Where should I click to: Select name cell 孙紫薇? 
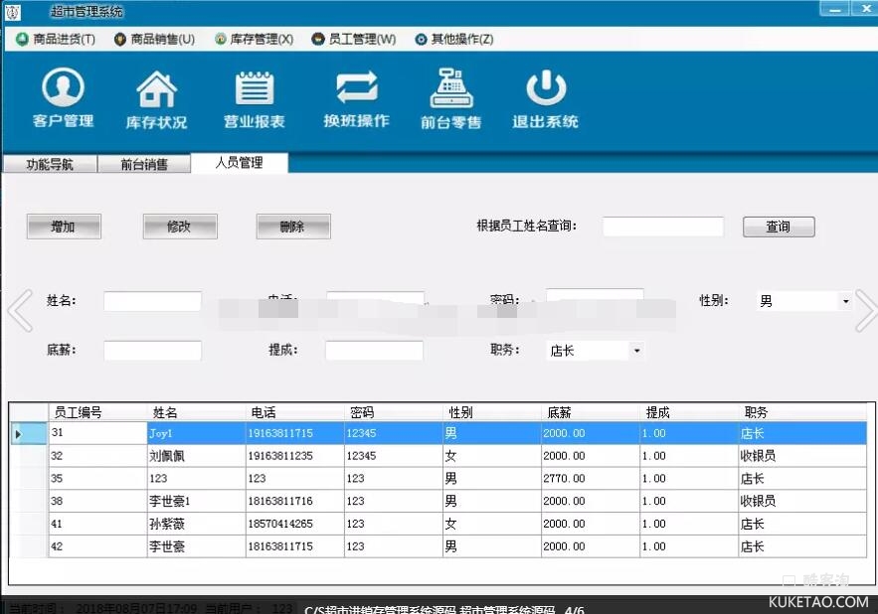[x=196, y=524]
